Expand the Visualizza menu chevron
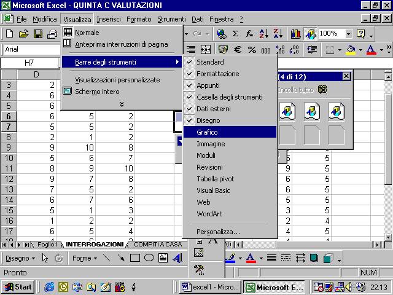 122,104
